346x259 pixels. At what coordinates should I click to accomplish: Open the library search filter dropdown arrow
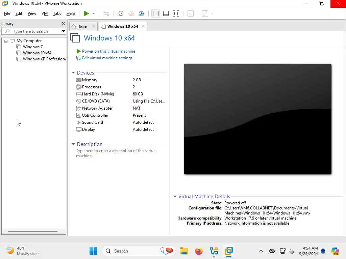[x=63, y=31]
